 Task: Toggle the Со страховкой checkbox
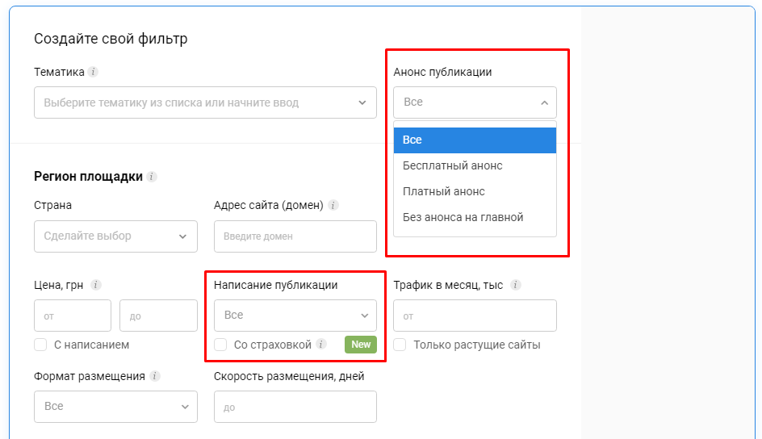220,345
